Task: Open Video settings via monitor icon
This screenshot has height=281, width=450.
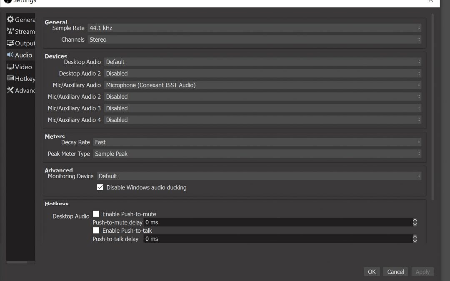Action: pos(10,67)
